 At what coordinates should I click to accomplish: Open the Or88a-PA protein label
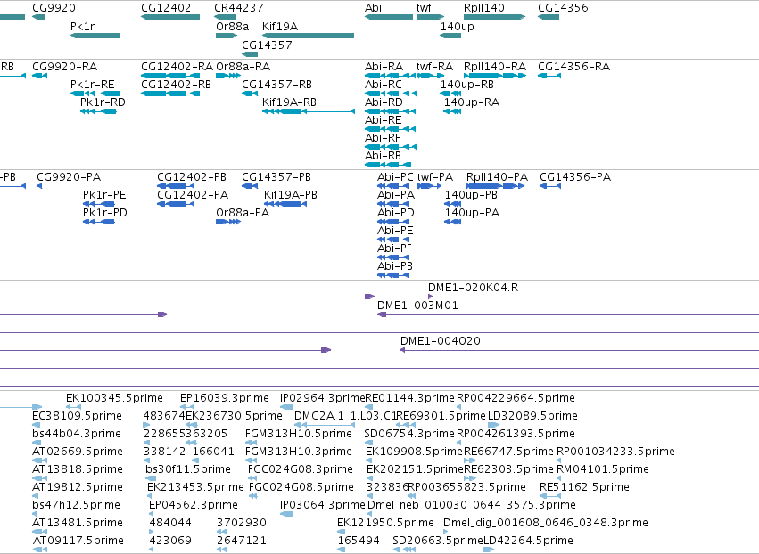pyautogui.click(x=243, y=213)
